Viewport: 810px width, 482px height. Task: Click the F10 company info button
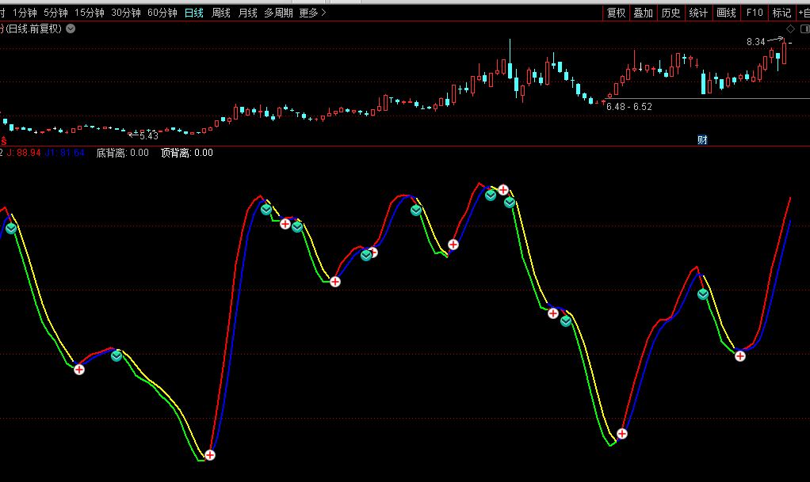click(x=755, y=13)
